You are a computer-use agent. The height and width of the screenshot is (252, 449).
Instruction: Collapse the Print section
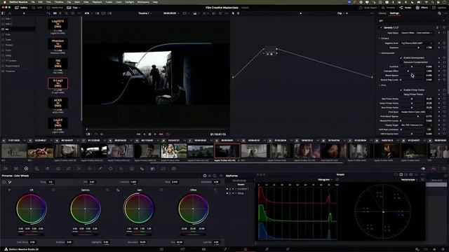point(380,85)
